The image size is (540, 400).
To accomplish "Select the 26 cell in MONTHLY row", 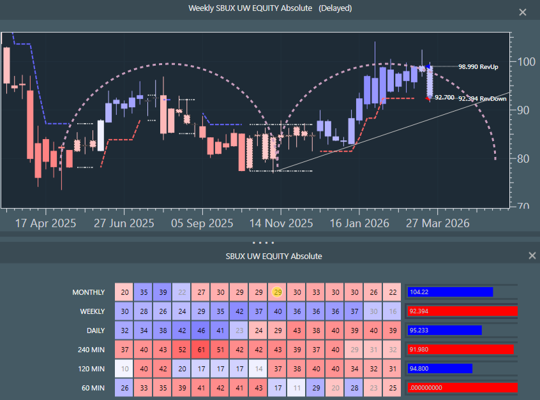I will (x=373, y=292).
